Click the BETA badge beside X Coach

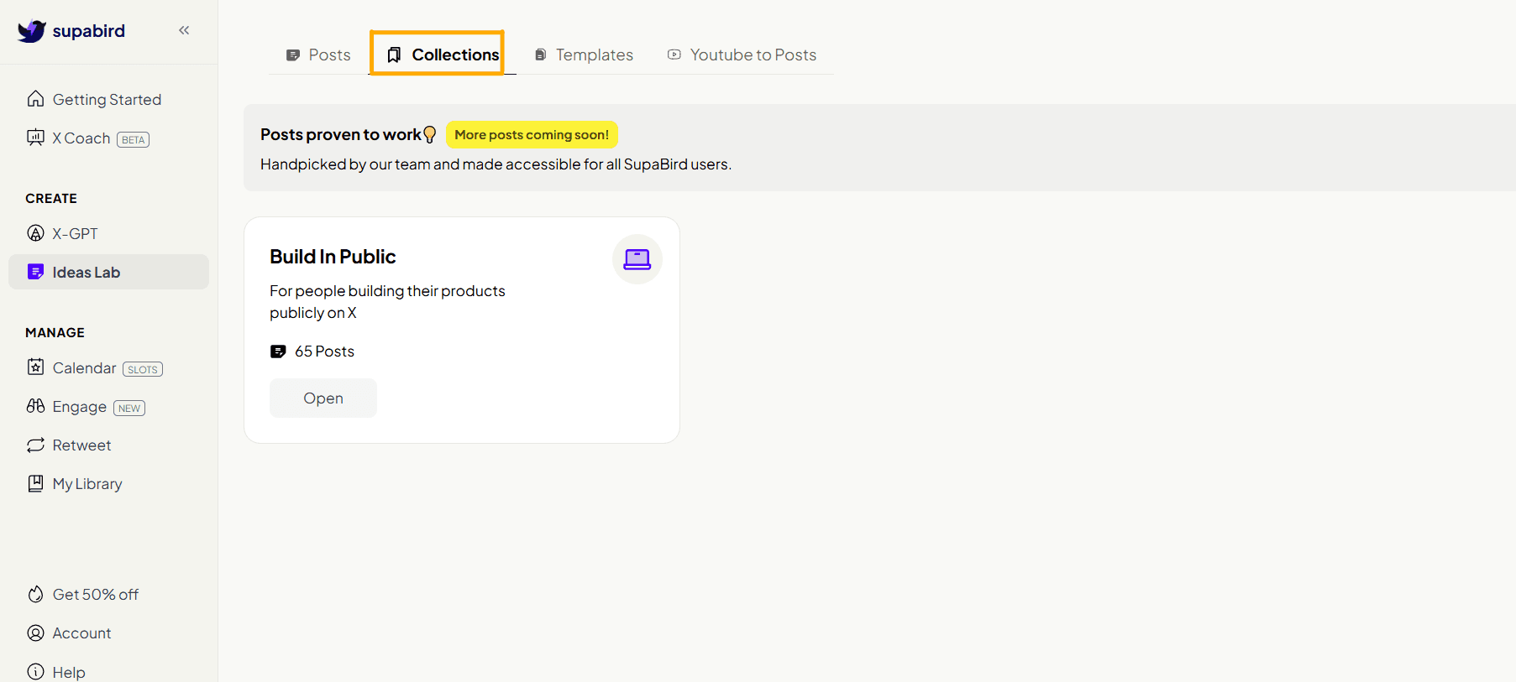click(134, 140)
